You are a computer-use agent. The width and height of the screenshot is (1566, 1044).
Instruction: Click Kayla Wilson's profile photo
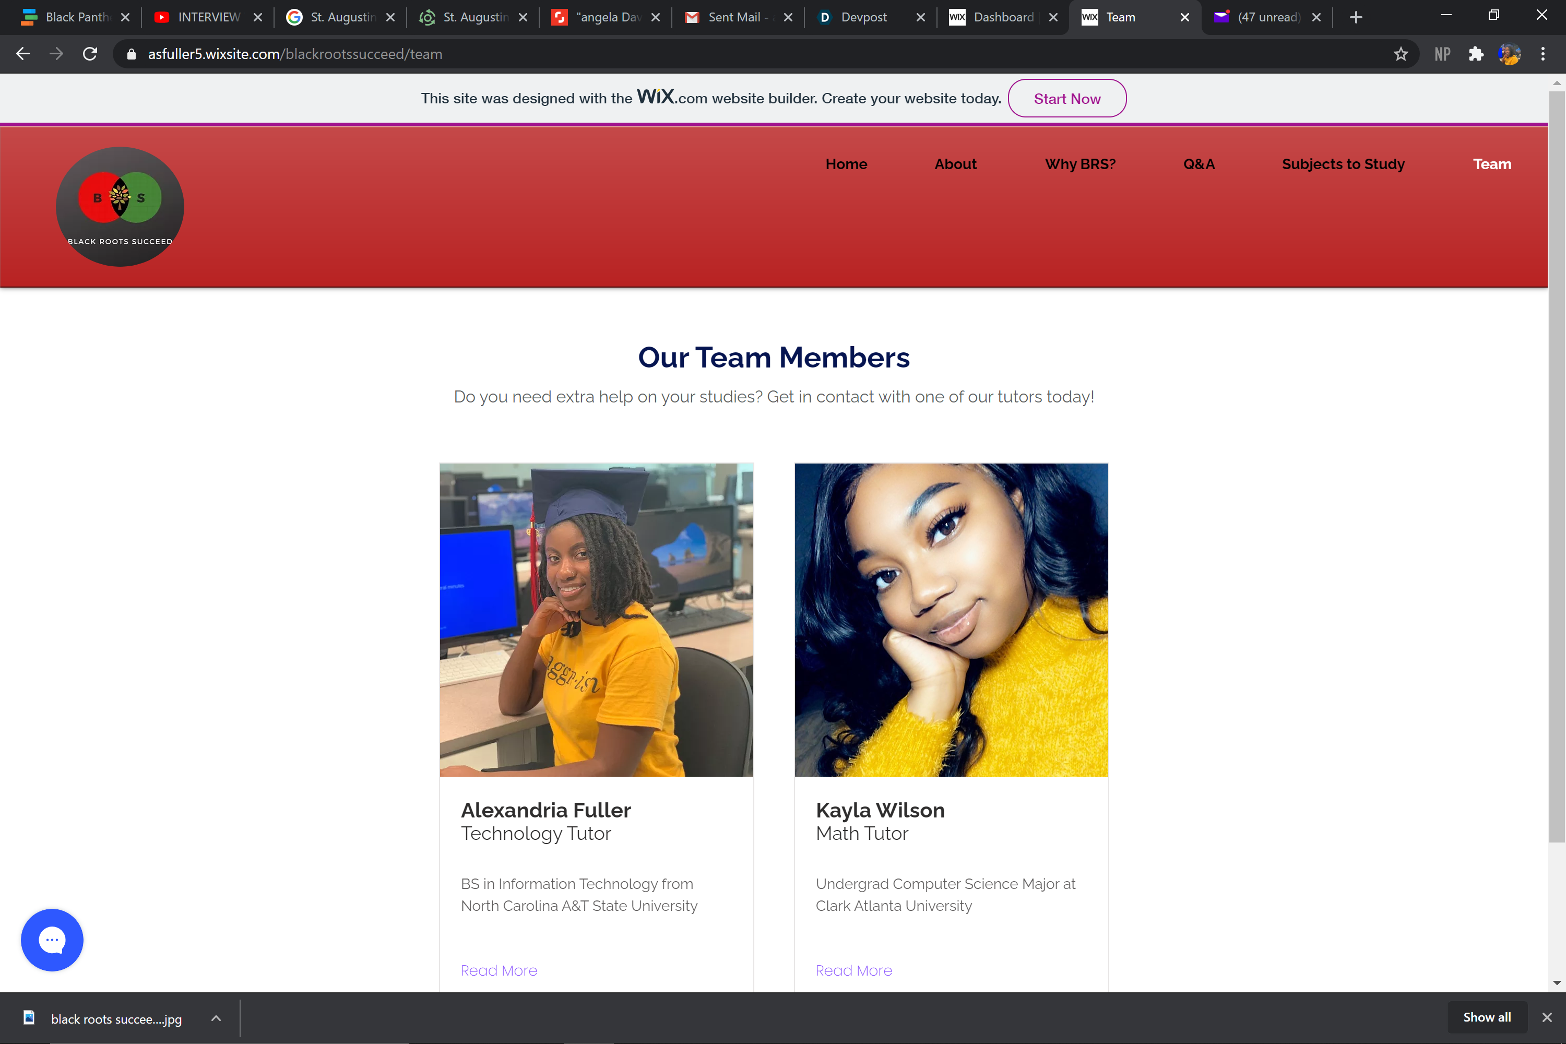point(951,619)
